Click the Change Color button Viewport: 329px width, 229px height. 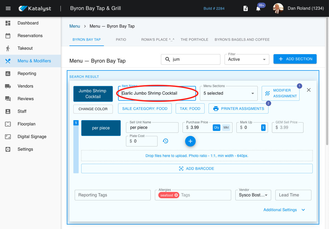[x=93, y=109]
